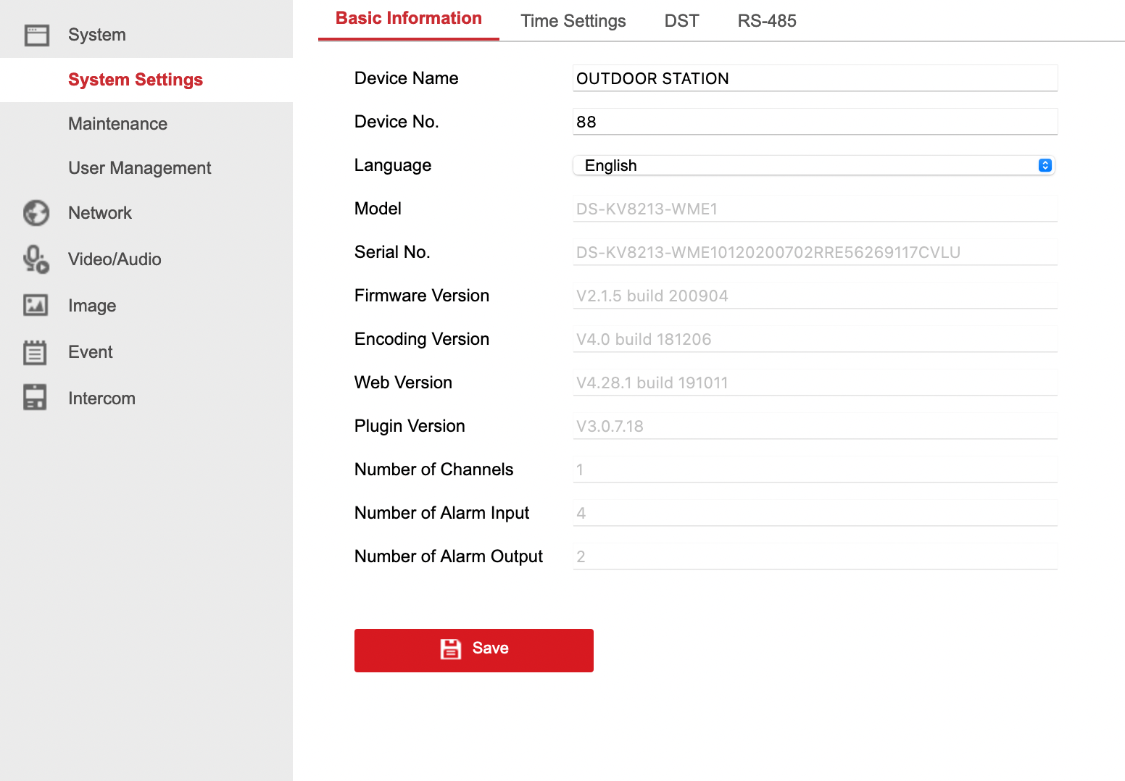This screenshot has height=781, width=1125.
Task: Go to the RS-485 tab
Action: click(766, 21)
